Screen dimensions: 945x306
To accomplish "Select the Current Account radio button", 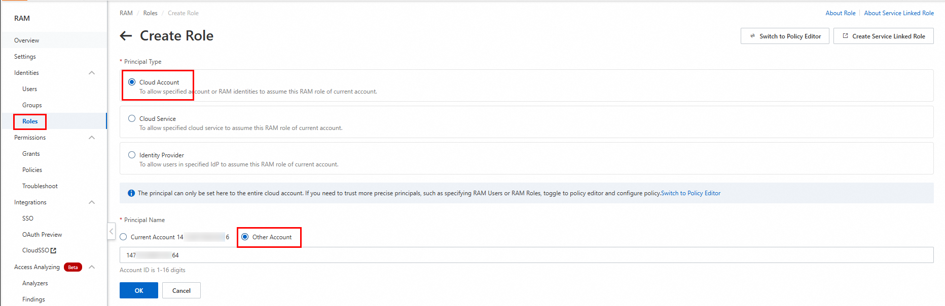I will tap(124, 237).
